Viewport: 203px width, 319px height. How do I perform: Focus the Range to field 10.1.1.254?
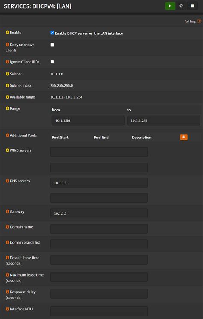click(x=164, y=120)
